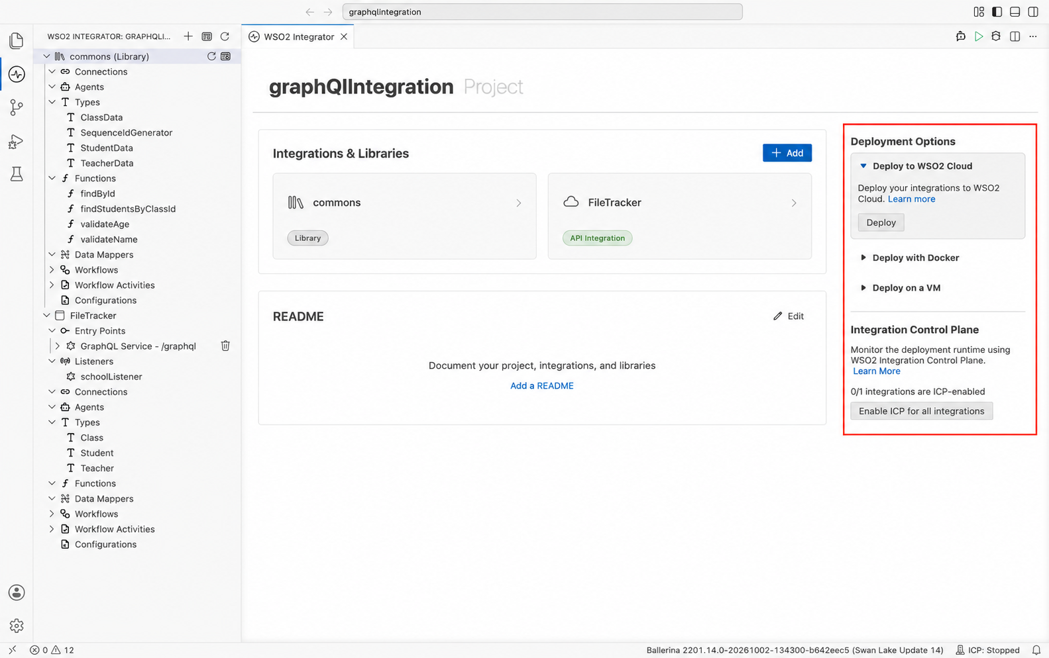Toggle the primary sidebar layout button
This screenshot has height=658, width=1049.
(x=997, y=12)
